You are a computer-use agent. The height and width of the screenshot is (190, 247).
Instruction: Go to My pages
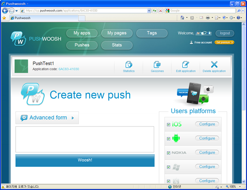click(x=117, y=33)
